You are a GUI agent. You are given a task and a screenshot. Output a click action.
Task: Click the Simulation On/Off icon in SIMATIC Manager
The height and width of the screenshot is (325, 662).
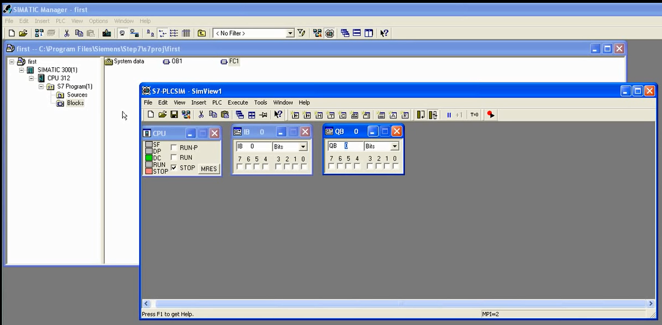tap(330, 33)
